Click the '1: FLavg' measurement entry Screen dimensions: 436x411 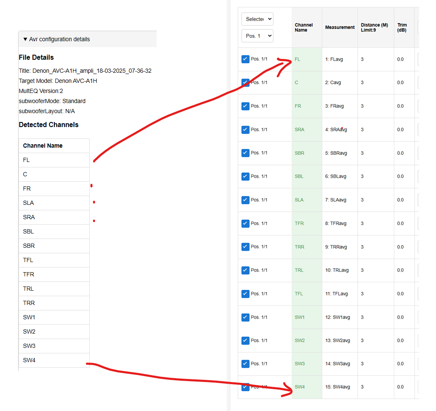(334, 59)
